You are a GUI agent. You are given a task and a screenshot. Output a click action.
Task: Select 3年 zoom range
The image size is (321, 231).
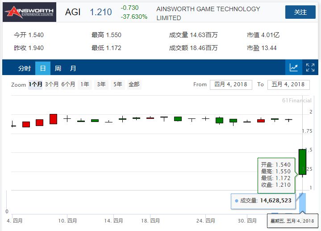(x=101, y=84)
